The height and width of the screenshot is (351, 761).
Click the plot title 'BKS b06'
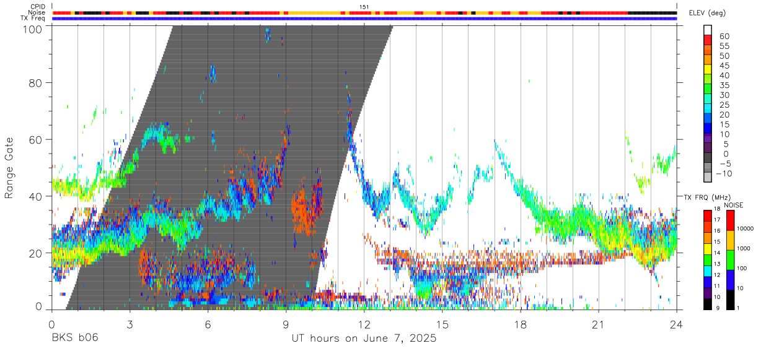coord(74,339)
